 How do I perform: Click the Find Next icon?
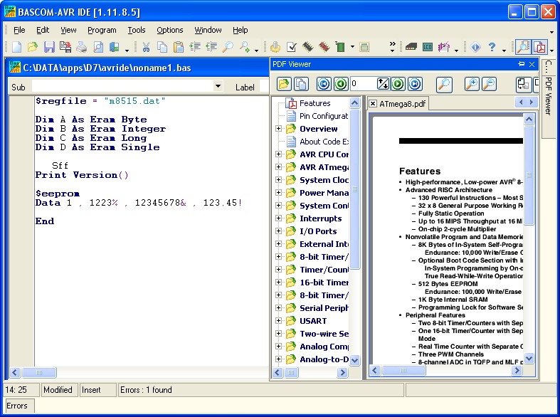pyautogui.click(x=244, y=47)
